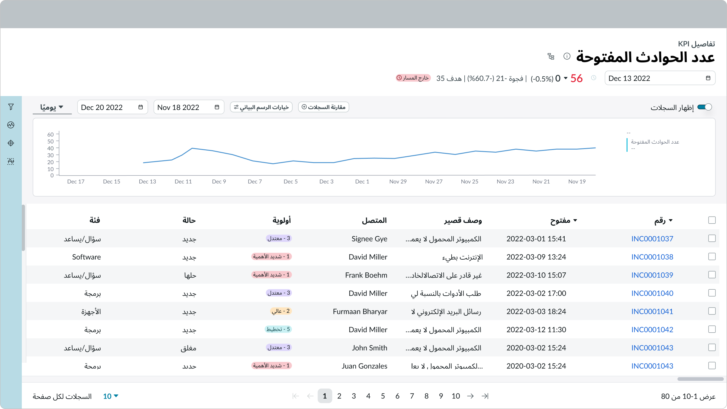View info tooltip next to KPI title

[567, 56]
